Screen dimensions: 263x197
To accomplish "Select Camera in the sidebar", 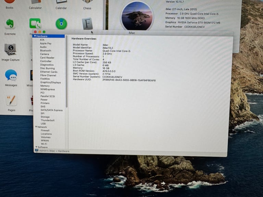I will [x=45, y=54].
